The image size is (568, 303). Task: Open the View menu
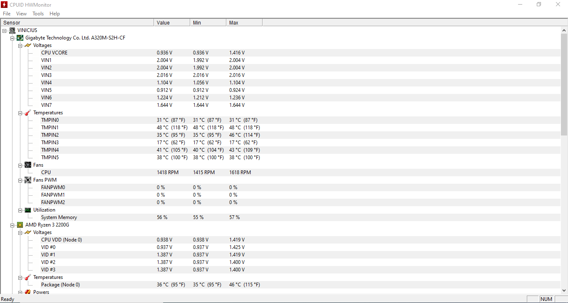pos(21,14)
